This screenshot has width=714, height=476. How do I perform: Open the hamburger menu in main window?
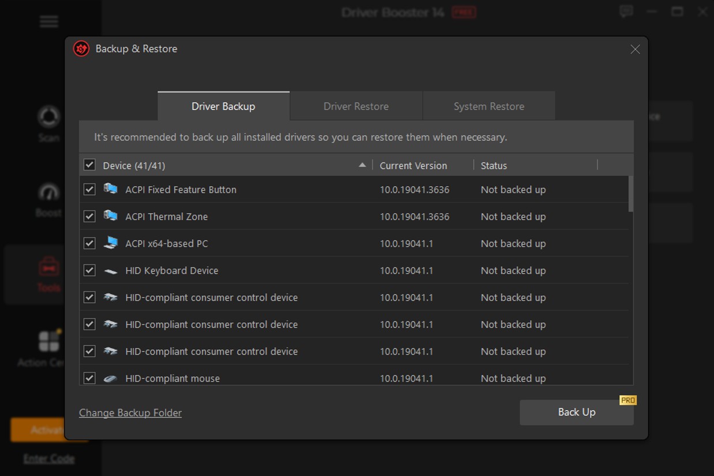49,22
